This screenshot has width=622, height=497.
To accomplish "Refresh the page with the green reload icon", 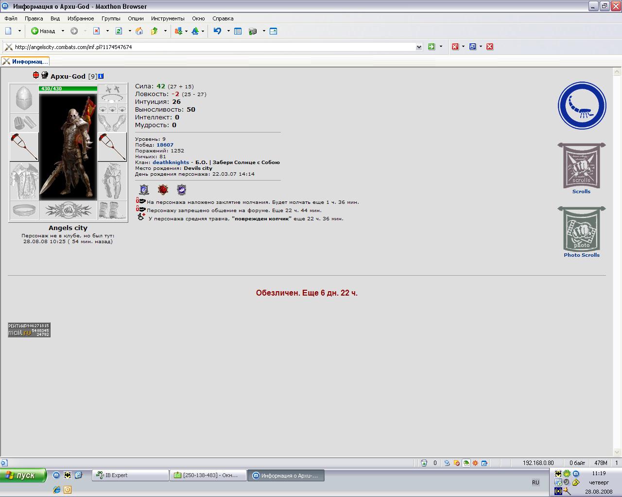I will (119, 31).
